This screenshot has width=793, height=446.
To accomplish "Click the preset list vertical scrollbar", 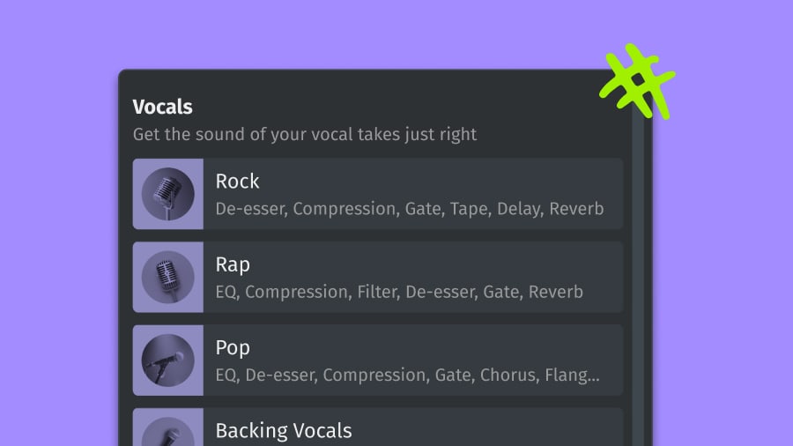I will pos(638,282).
